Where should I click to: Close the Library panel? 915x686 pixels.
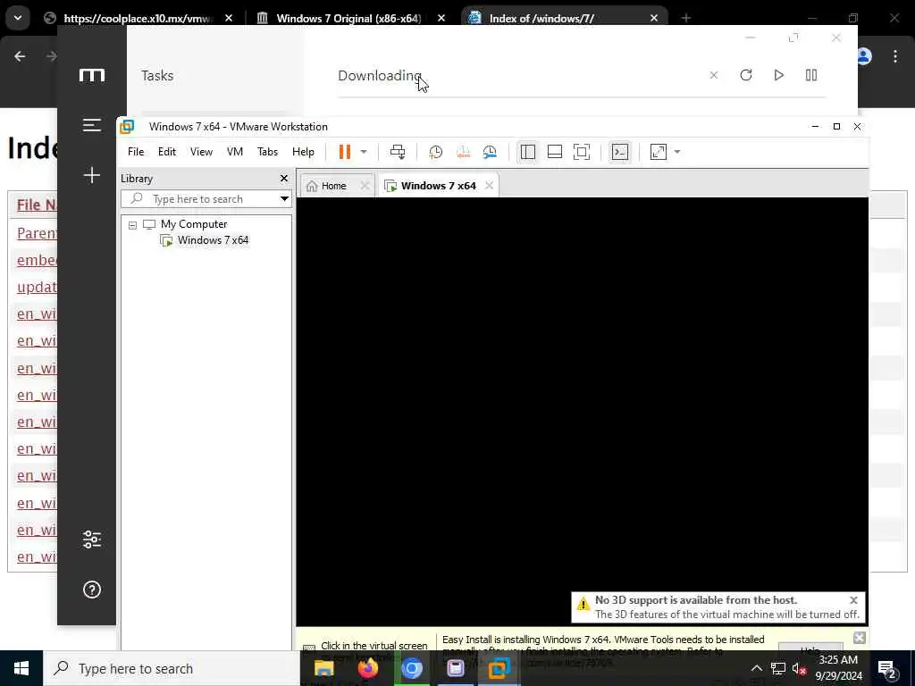click(283, 179)
